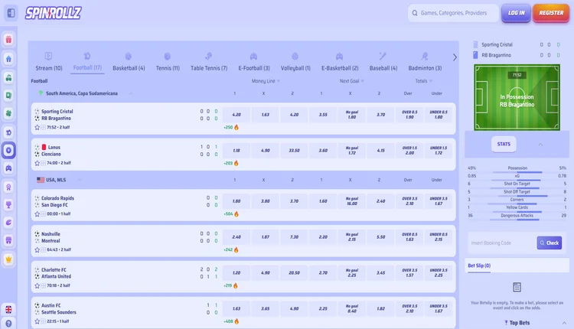Select the Football (17) tab
The width and height of the screenshot is (574, 329).
[87, 61]
